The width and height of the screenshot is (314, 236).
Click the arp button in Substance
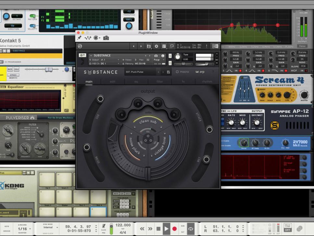tap(200, 72)
